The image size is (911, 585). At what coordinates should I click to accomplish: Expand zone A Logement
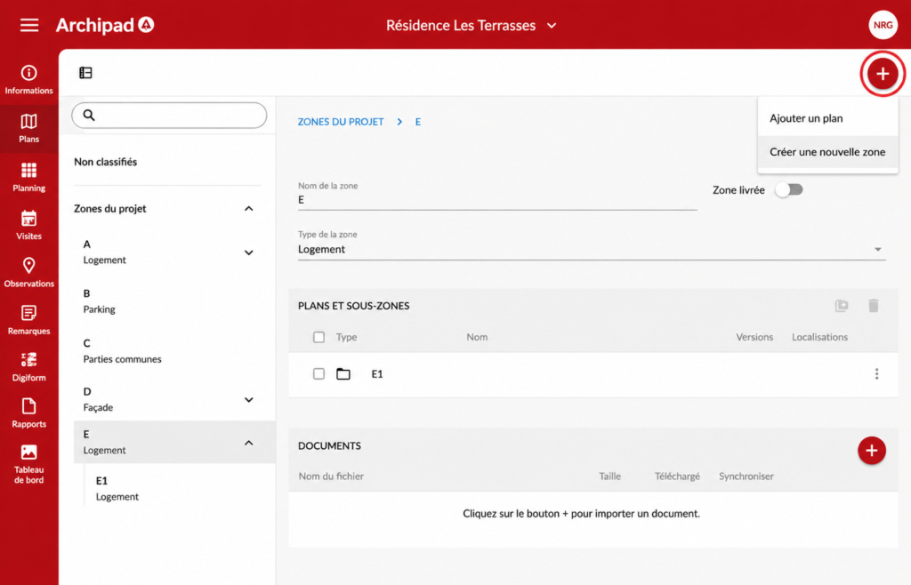249,252
